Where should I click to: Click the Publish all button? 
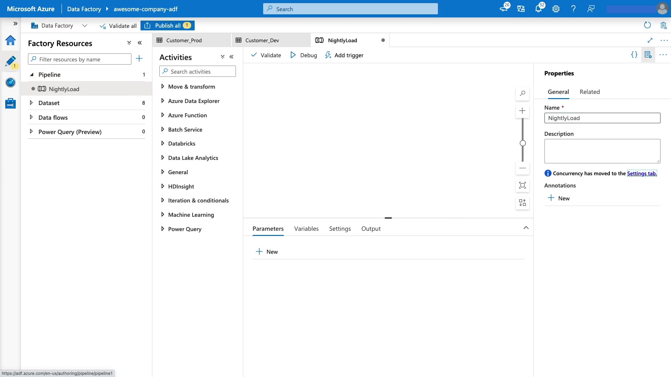pyautogui.click(x=168, y=25)
